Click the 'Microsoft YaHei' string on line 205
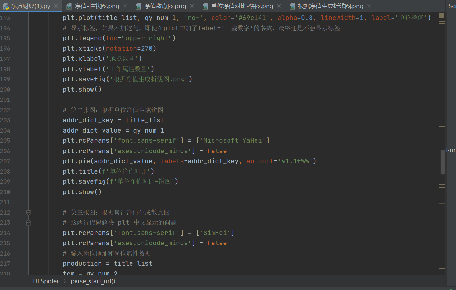456x290 pixels. tap(233, 141)
